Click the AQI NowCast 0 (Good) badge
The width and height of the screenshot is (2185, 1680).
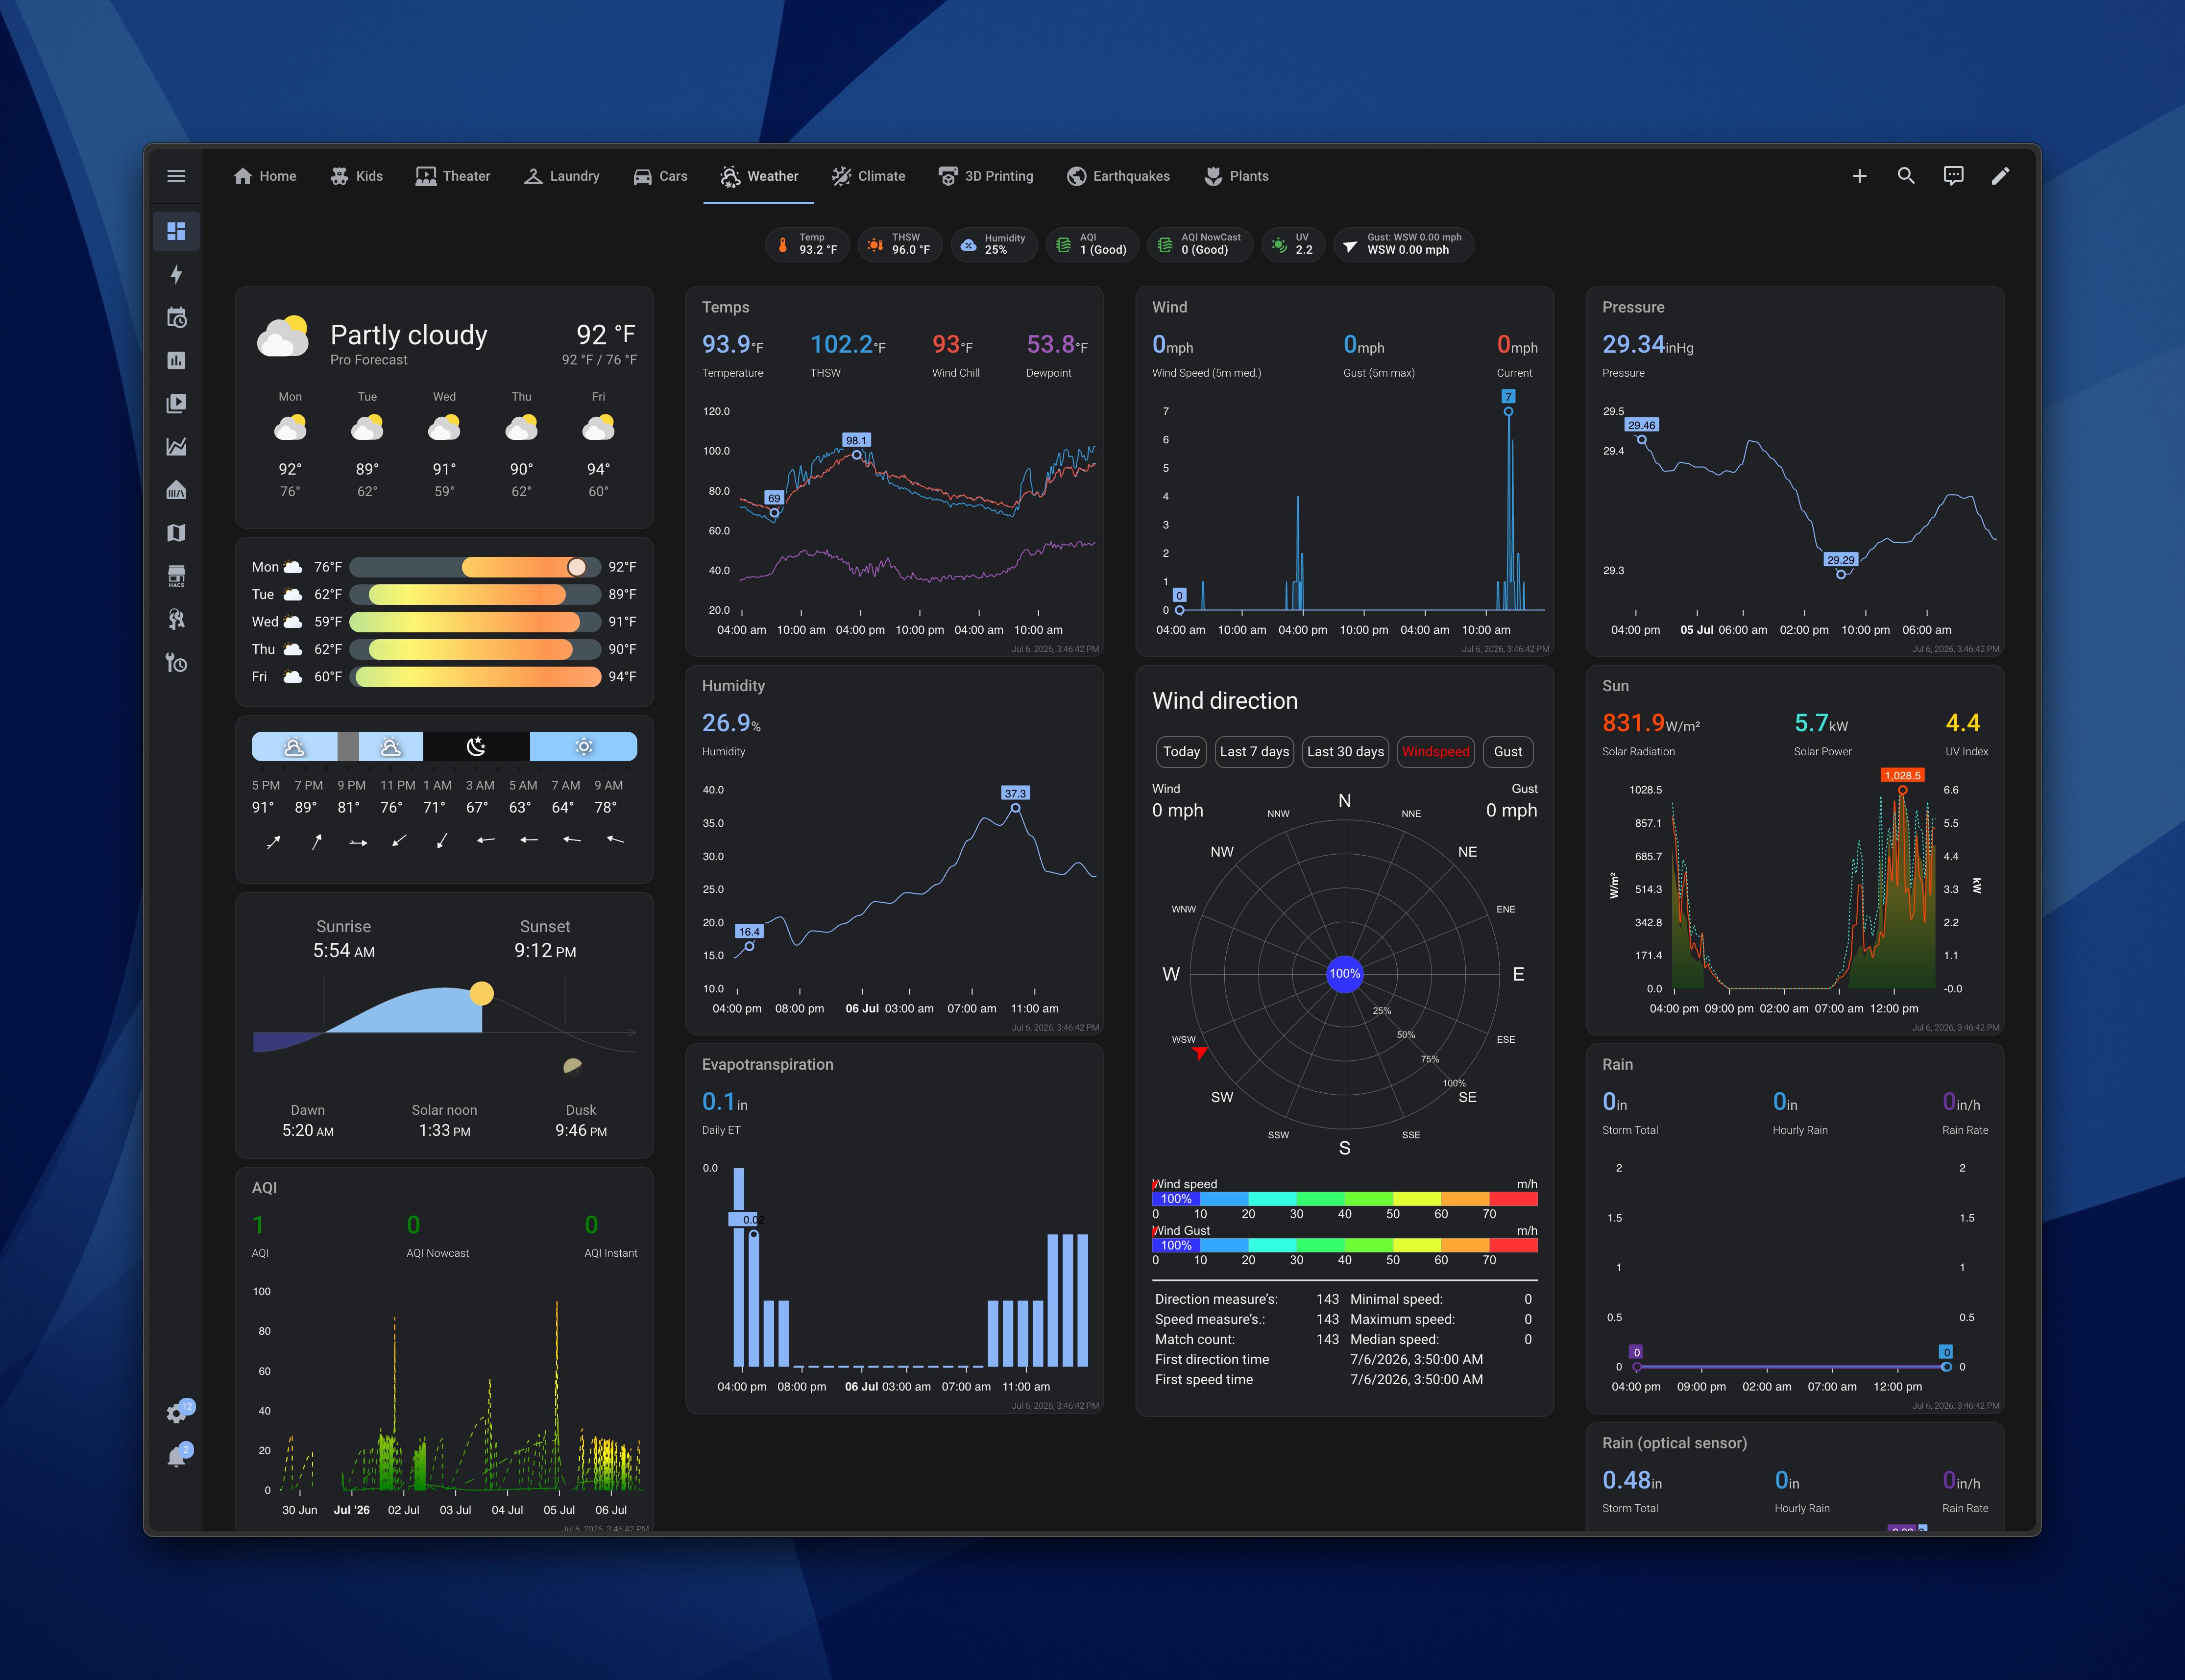point(1200,244)
